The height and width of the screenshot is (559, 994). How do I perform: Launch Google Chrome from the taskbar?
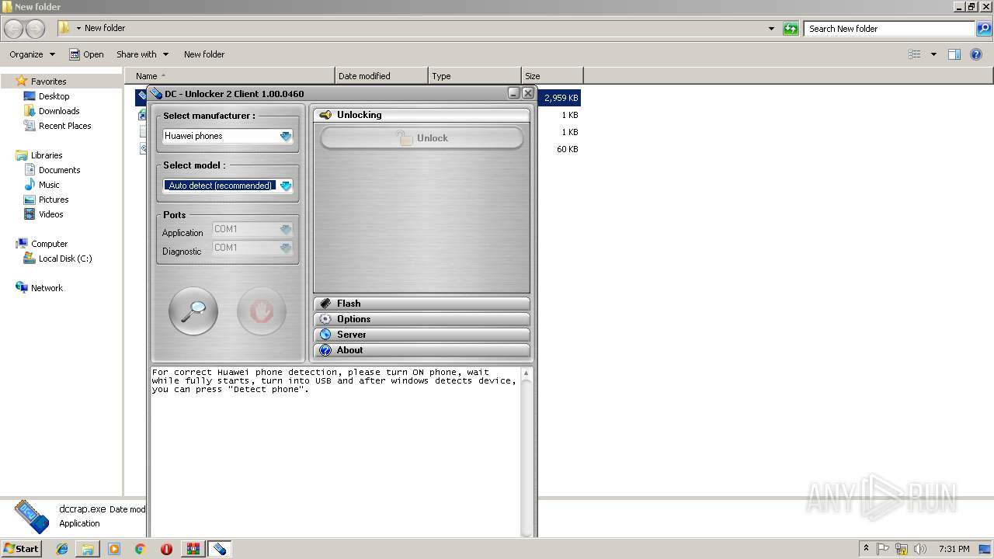141,549
